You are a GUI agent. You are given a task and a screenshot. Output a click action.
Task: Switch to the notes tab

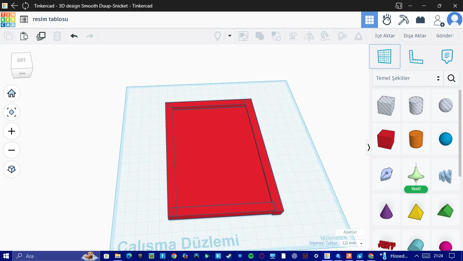pyautogui.click(x=447, y=56)
